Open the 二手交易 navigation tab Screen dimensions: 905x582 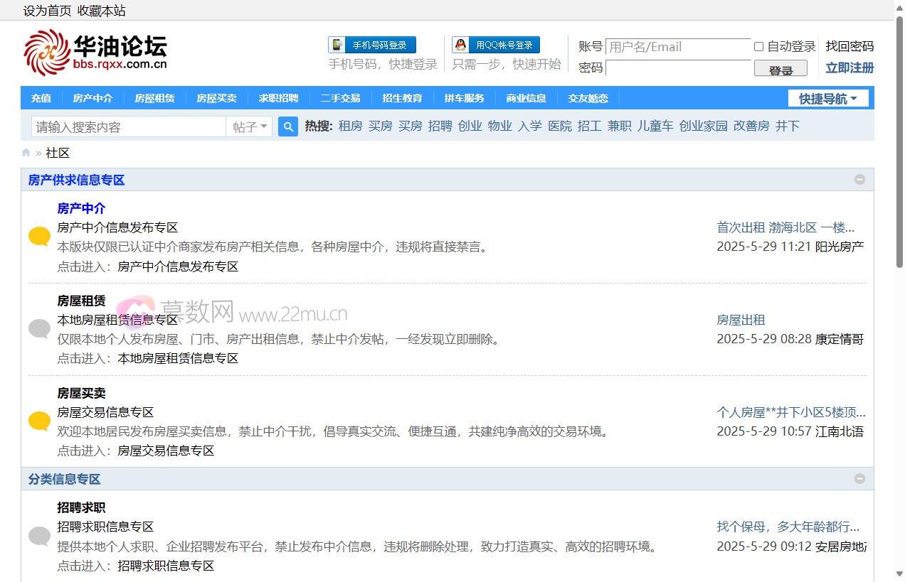point(340,99)
